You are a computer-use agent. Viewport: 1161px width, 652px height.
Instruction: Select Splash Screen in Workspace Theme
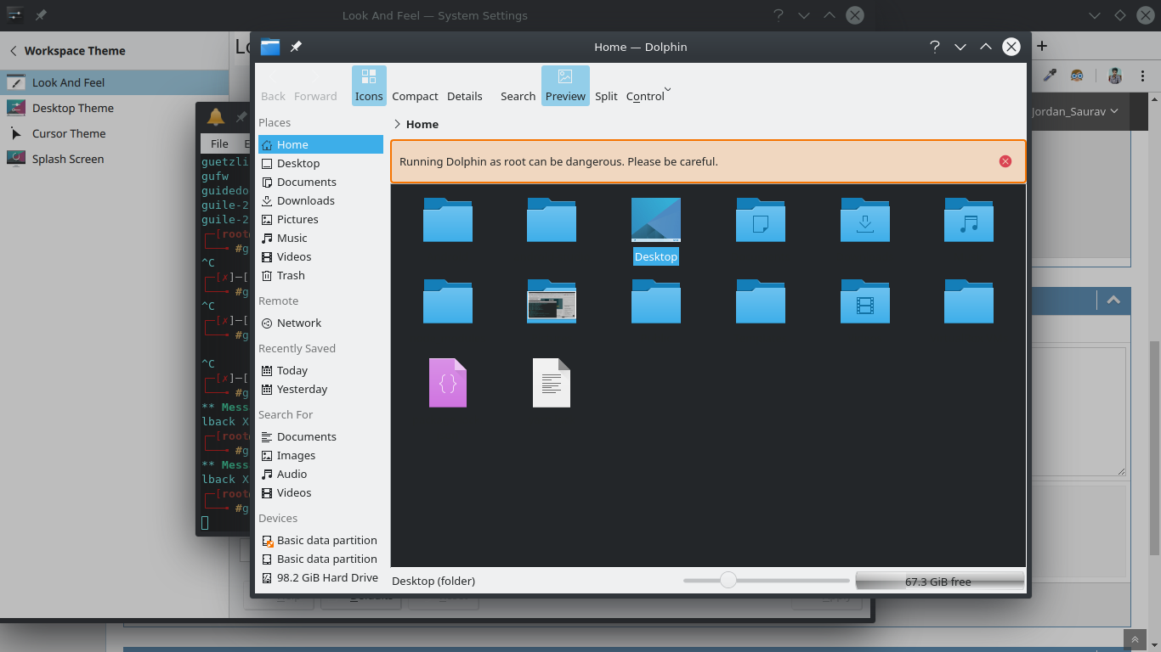(x=68, y=159)
